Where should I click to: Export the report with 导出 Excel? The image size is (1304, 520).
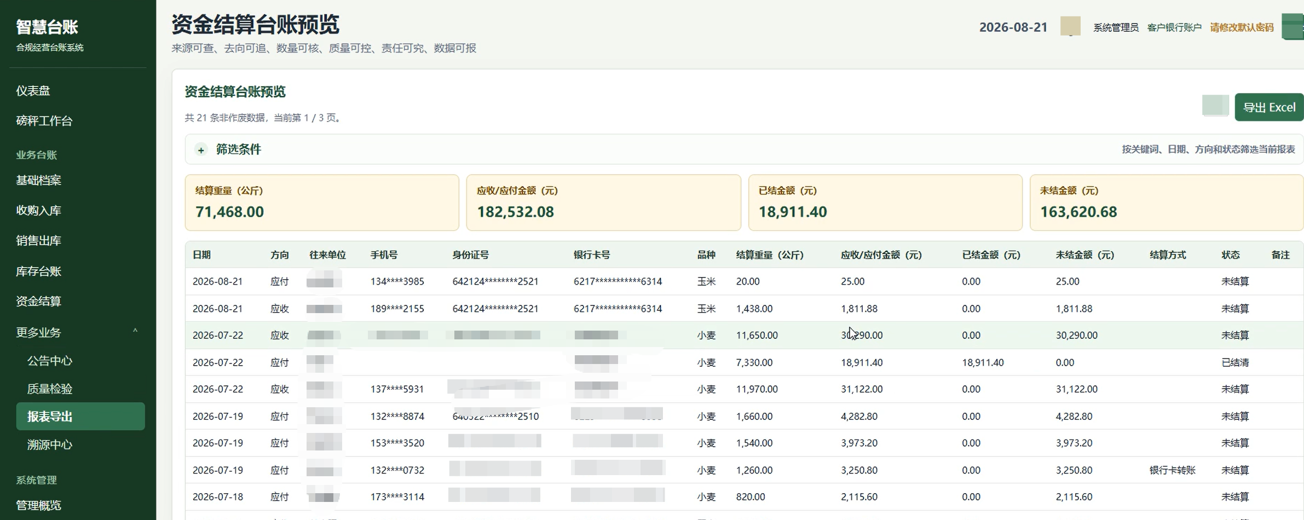click(x=1268, y=107)
